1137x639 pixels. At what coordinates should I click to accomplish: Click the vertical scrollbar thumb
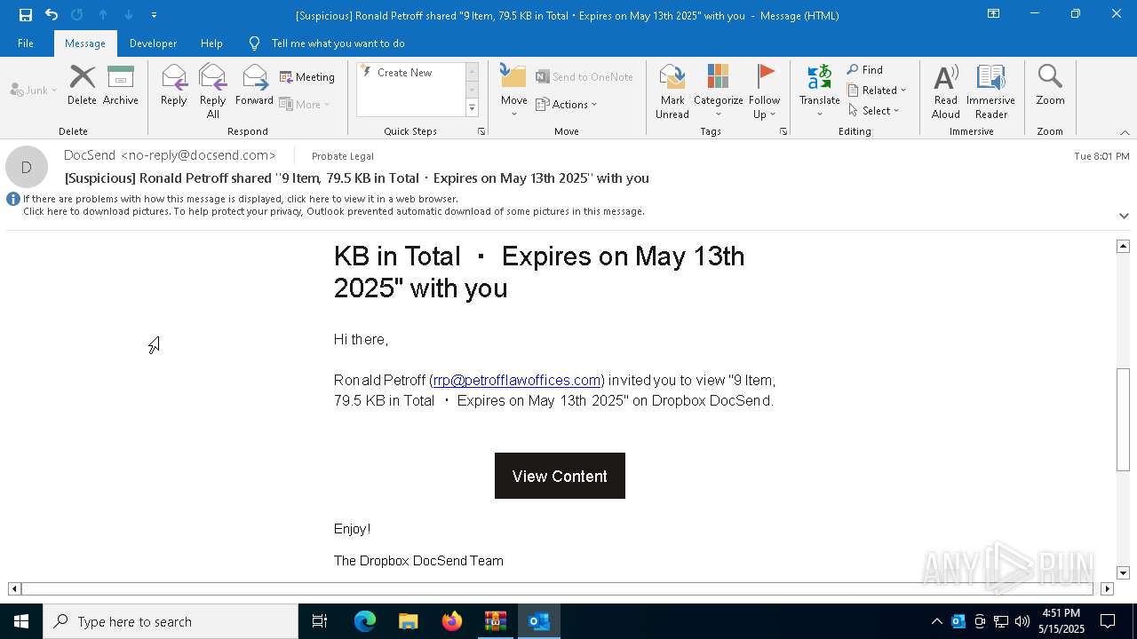pos(1123,419)
